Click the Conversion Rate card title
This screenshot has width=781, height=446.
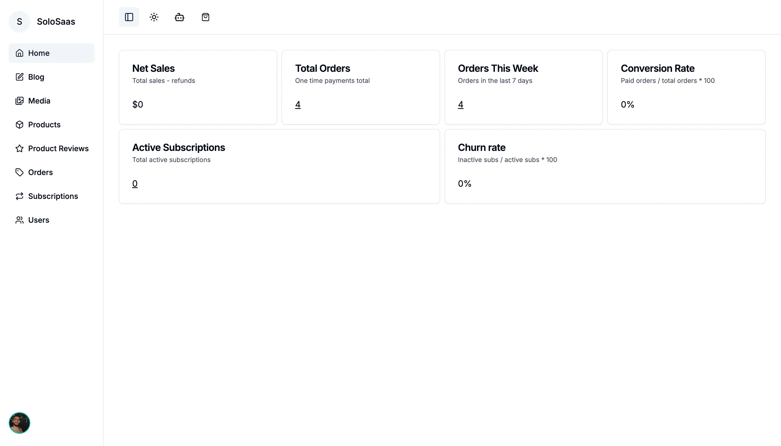tap(658, 68)
